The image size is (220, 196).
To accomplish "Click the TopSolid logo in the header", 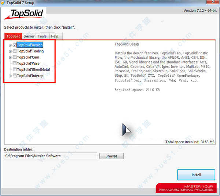I will pyautogui.click(x=24, y=14).
